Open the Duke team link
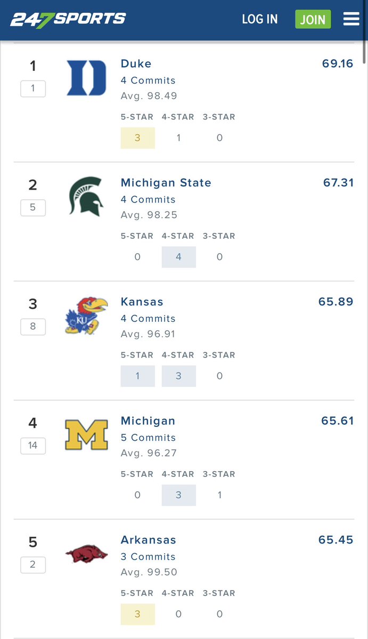368x639 pixels. click(136, 63)
